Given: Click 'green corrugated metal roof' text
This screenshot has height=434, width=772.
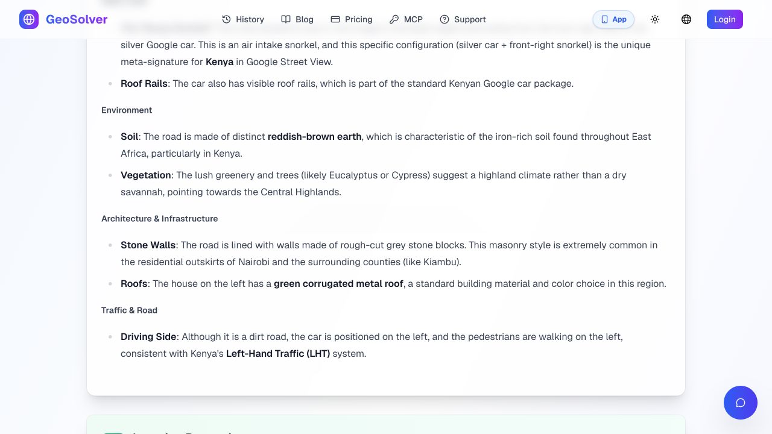Looking at the screenshot, I should click(338, 283).
